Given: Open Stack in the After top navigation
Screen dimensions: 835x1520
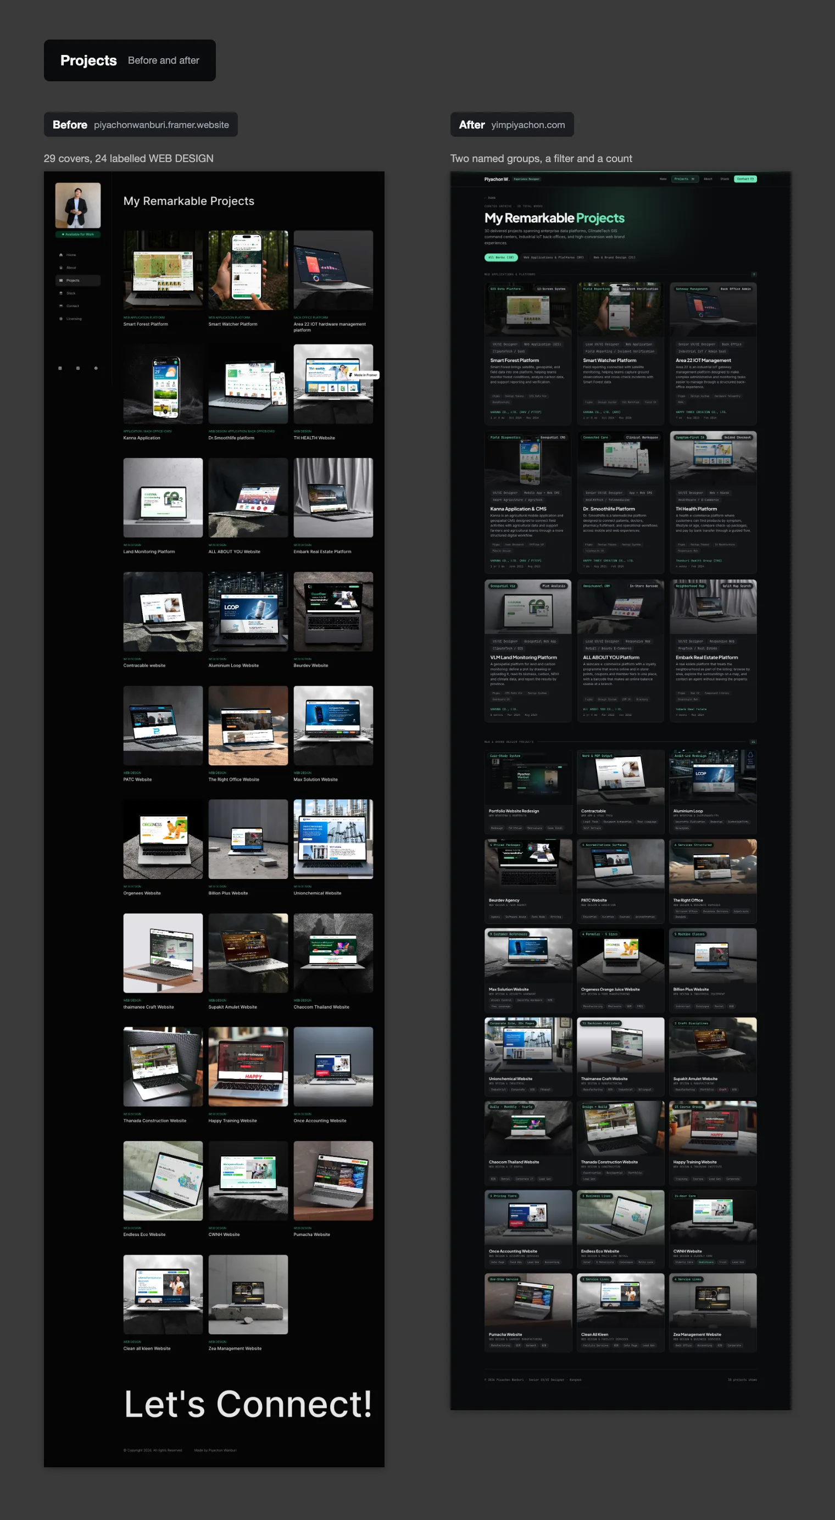Looking at the screenshot, I should (x=724, y=179).
